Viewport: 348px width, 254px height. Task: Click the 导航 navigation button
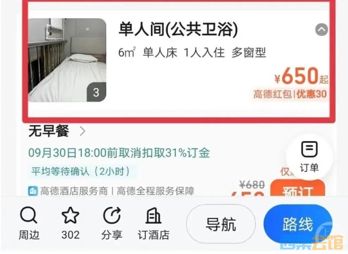(221, 224)
